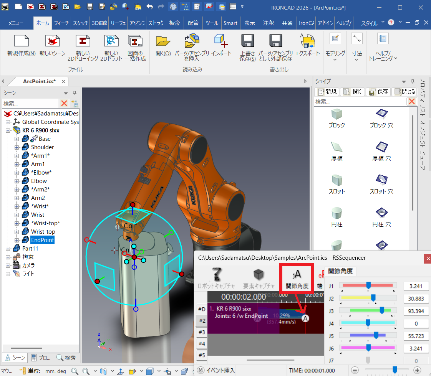
Task: Click the 新規作成(N) new file icon
Action: click(x=22, y=41)
